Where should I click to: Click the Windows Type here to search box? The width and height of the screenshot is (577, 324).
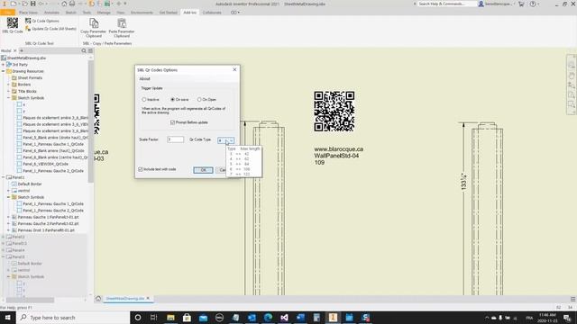click(x=74, y=318)
